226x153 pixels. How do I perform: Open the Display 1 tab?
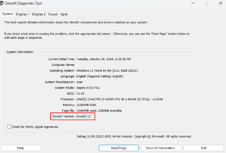pos(22,14)
